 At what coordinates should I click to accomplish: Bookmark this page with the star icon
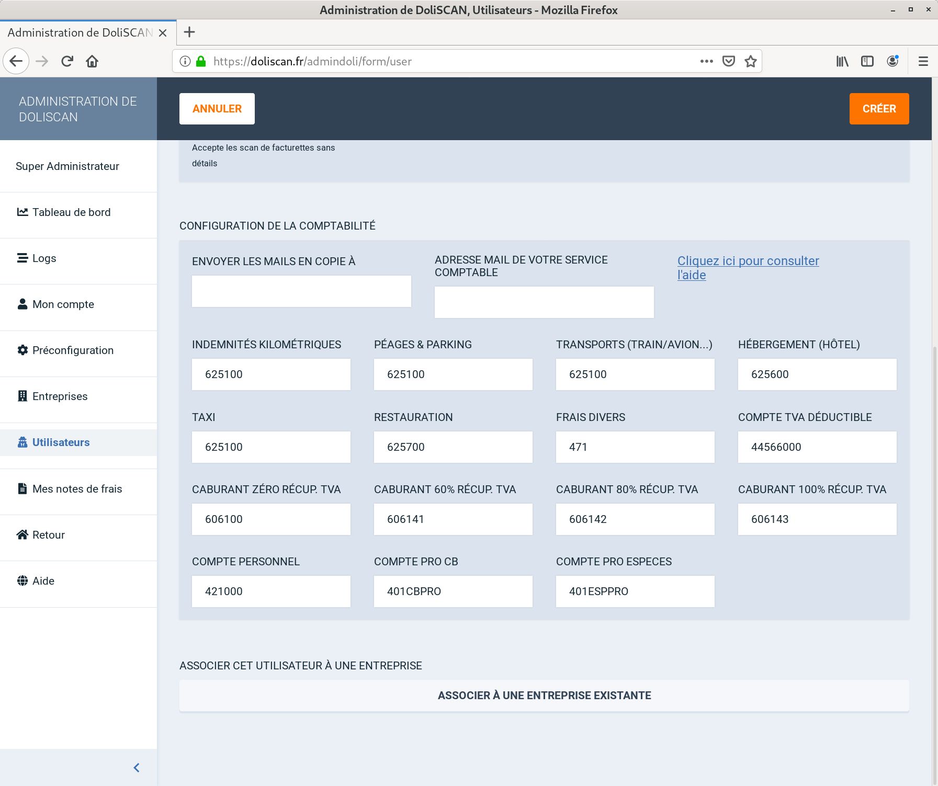coord(751,61)
